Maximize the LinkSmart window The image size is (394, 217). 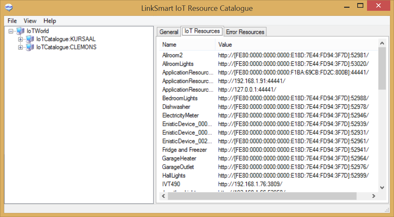tap(360, 6)
